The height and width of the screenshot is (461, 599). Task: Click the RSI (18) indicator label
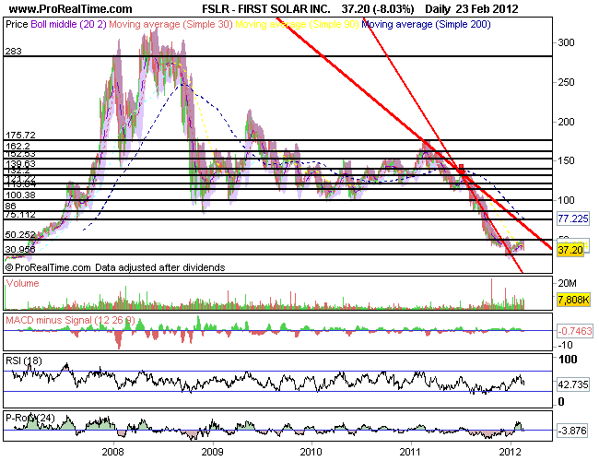[x=24, y=361]
